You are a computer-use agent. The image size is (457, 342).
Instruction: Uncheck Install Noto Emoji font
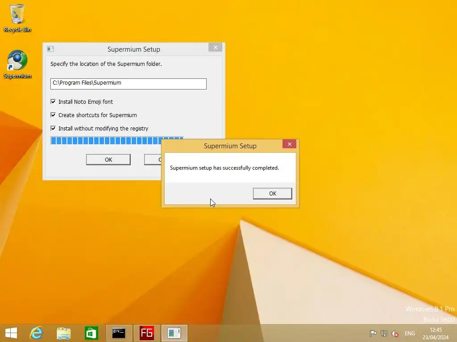pyautogui.click(x=53, y=102)
